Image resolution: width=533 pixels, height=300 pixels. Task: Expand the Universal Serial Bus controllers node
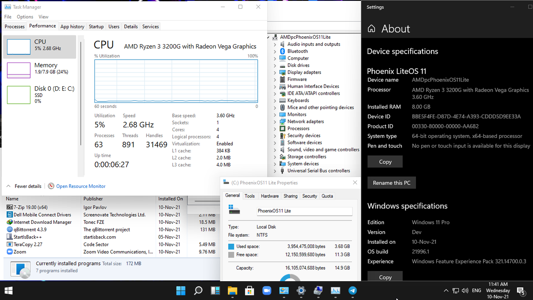click(x=275, y=171)
